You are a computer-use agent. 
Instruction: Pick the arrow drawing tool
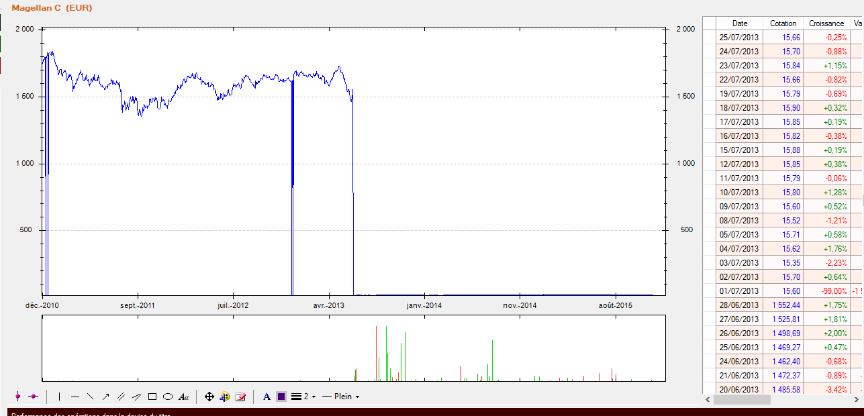pyautogui.click(x=105, y=397)
